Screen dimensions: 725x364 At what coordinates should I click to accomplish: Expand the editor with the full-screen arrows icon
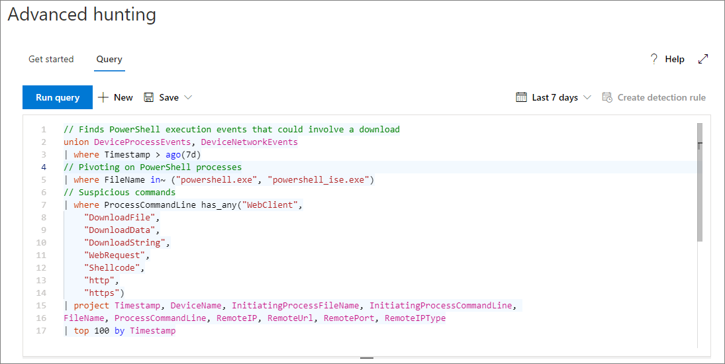coord(703,59)
